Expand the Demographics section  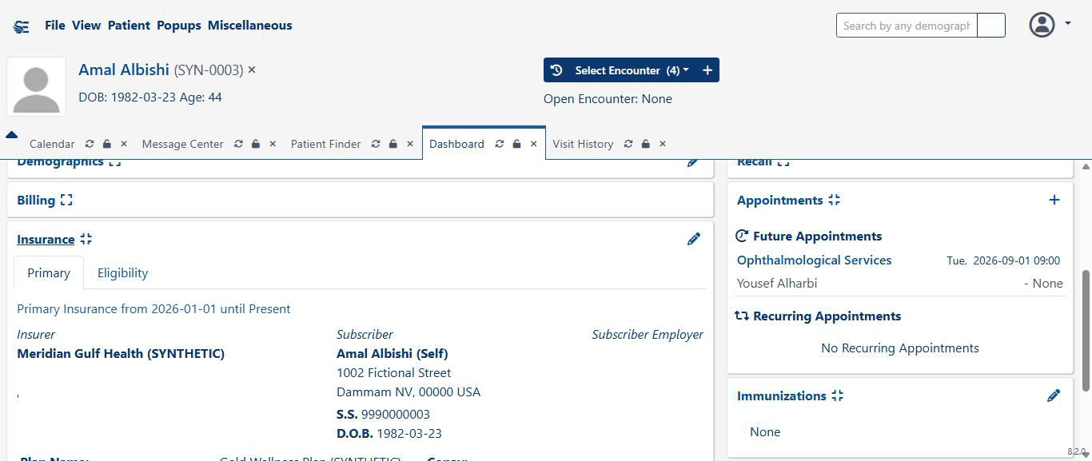click(x=114, y=162)
